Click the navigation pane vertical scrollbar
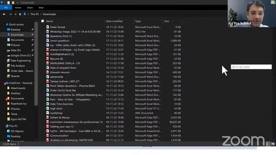This screenshot has width=276, height=155. pos(36,63)
